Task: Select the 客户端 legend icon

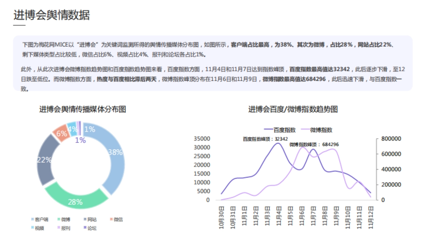Action: 32,219
